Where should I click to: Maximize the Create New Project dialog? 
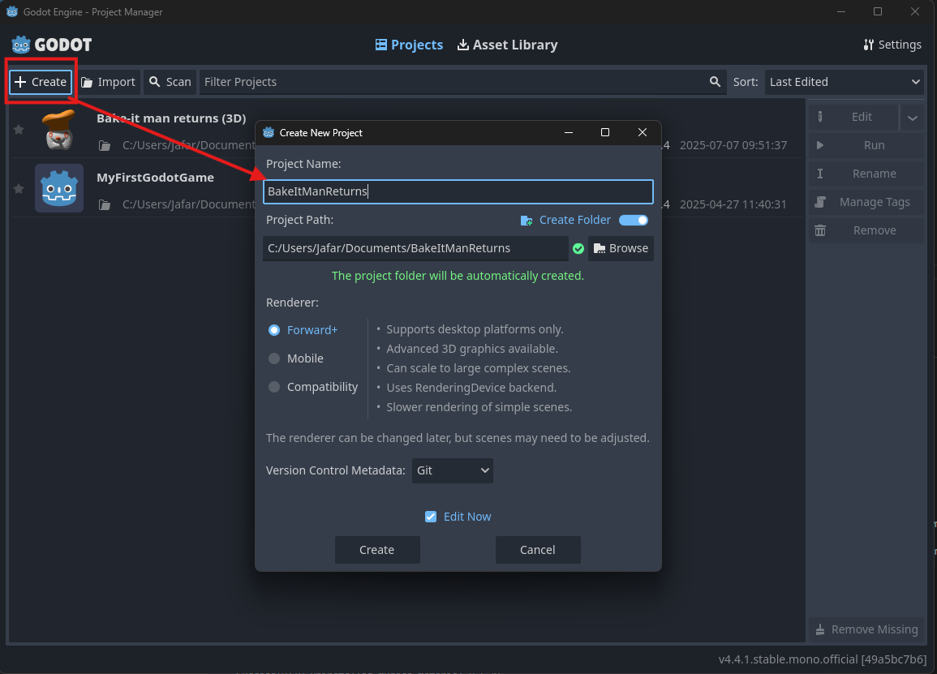(x=605, y=132)
